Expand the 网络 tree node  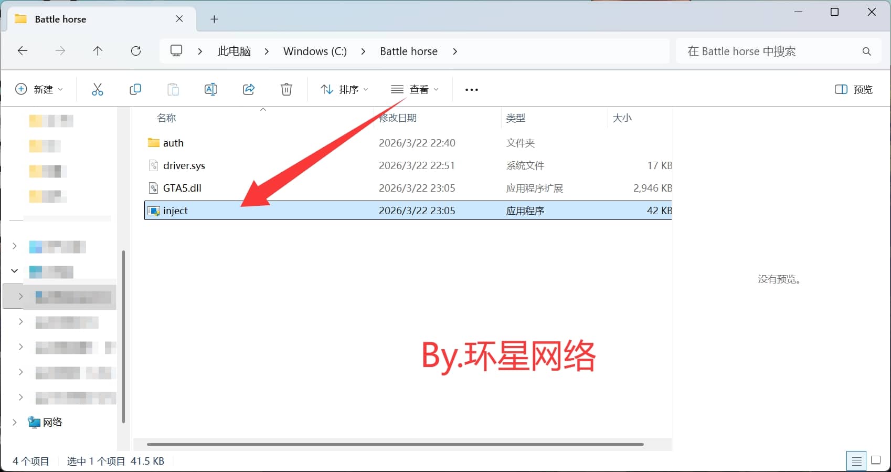click(15, 422)
